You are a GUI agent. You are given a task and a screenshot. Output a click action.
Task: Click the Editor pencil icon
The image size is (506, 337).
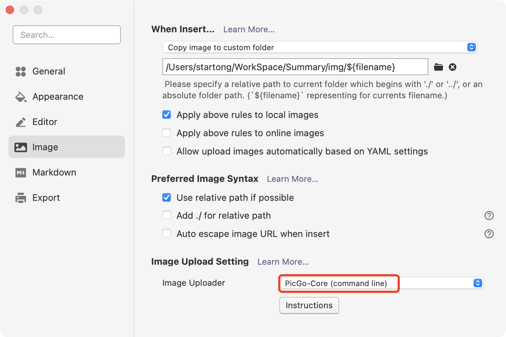(21, 122)
